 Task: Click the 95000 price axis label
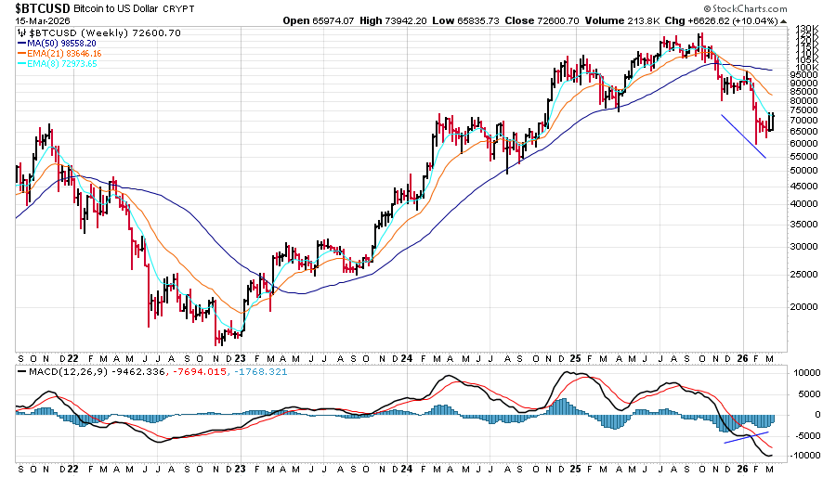[x=803, y=75]
